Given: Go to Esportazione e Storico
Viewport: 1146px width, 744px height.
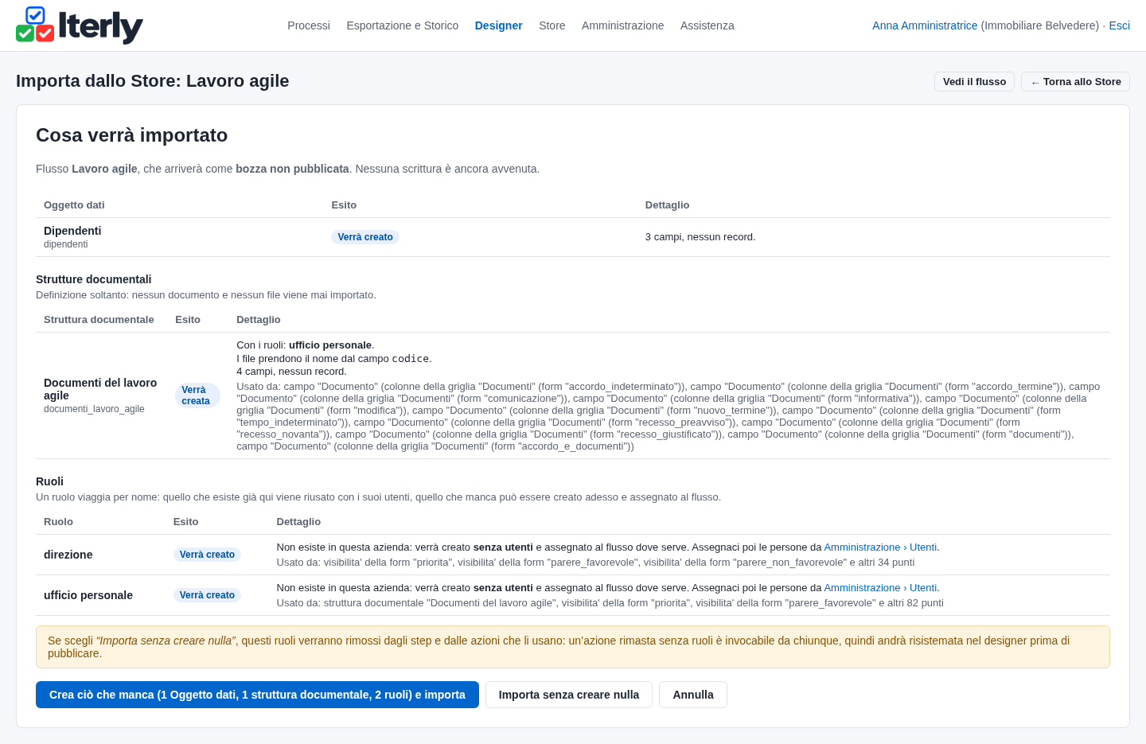Looking at the screenshot, I should (x=403, y=25).
